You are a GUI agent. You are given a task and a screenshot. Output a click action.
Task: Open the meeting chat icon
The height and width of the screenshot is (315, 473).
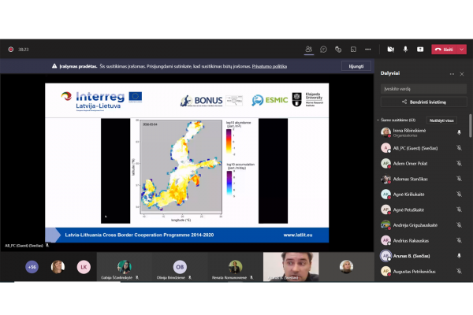(x=323, y=49)
